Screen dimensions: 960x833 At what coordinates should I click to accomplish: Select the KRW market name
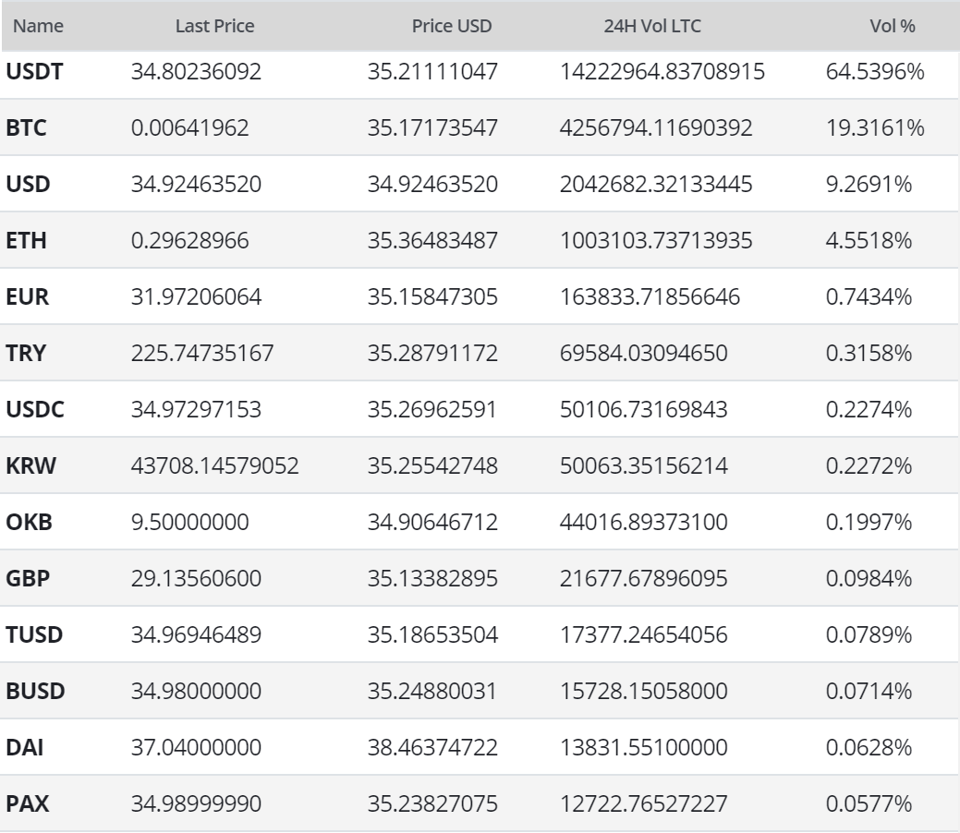tap(30, 465)
